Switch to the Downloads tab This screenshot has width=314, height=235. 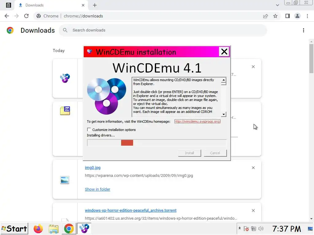click(52, 5)
